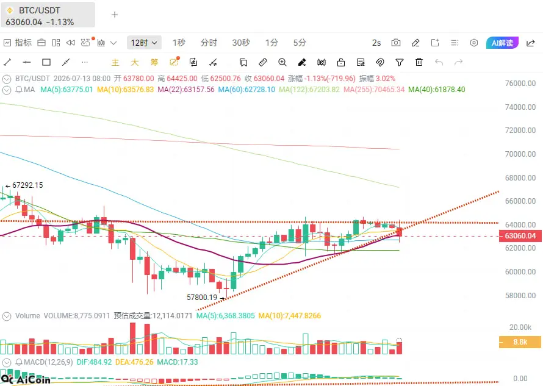Viewport: 543px width, 386px height.
Task: Switch to 1秒 timeframe
Action: 179,43
